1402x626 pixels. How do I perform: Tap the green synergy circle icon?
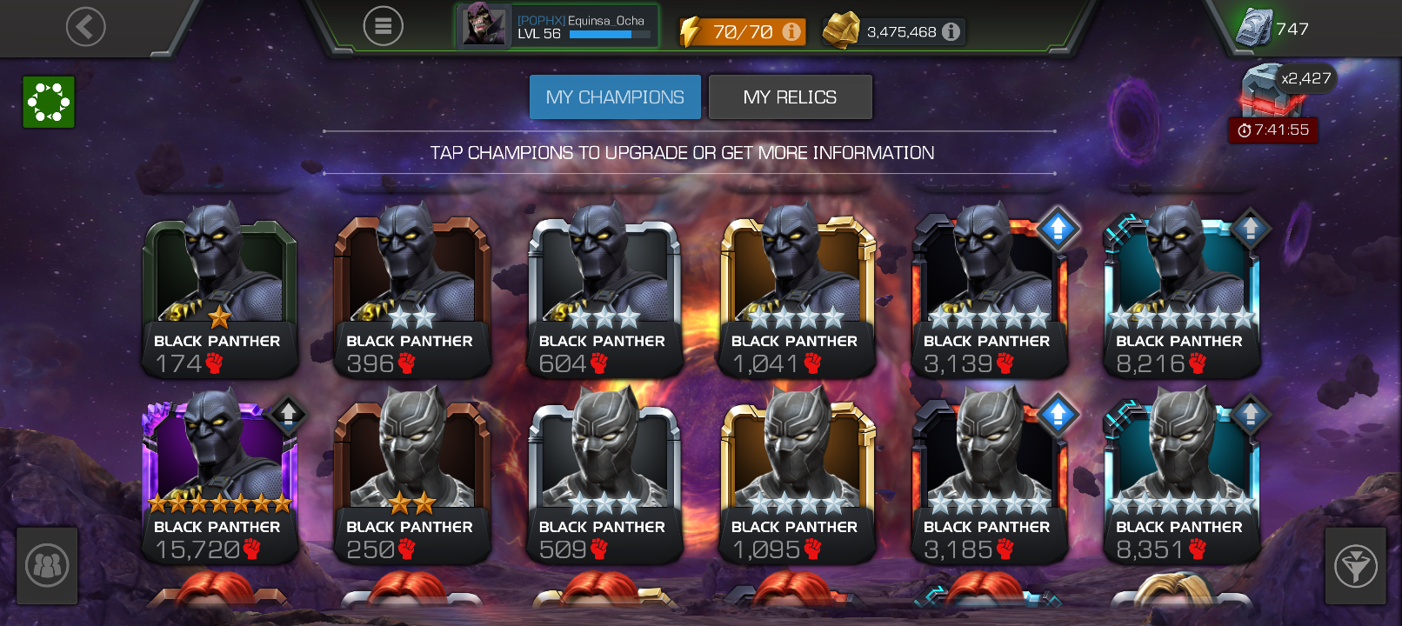coord(49,102)
